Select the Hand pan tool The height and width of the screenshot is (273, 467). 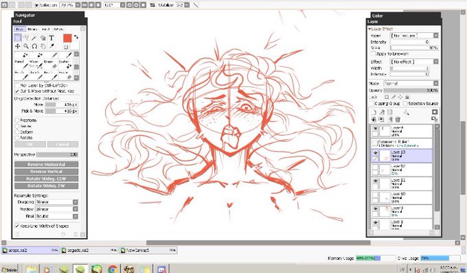43,46
